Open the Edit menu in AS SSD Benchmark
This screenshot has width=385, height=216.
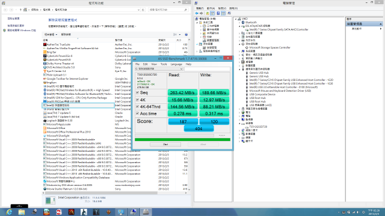[x=146, y=64]
